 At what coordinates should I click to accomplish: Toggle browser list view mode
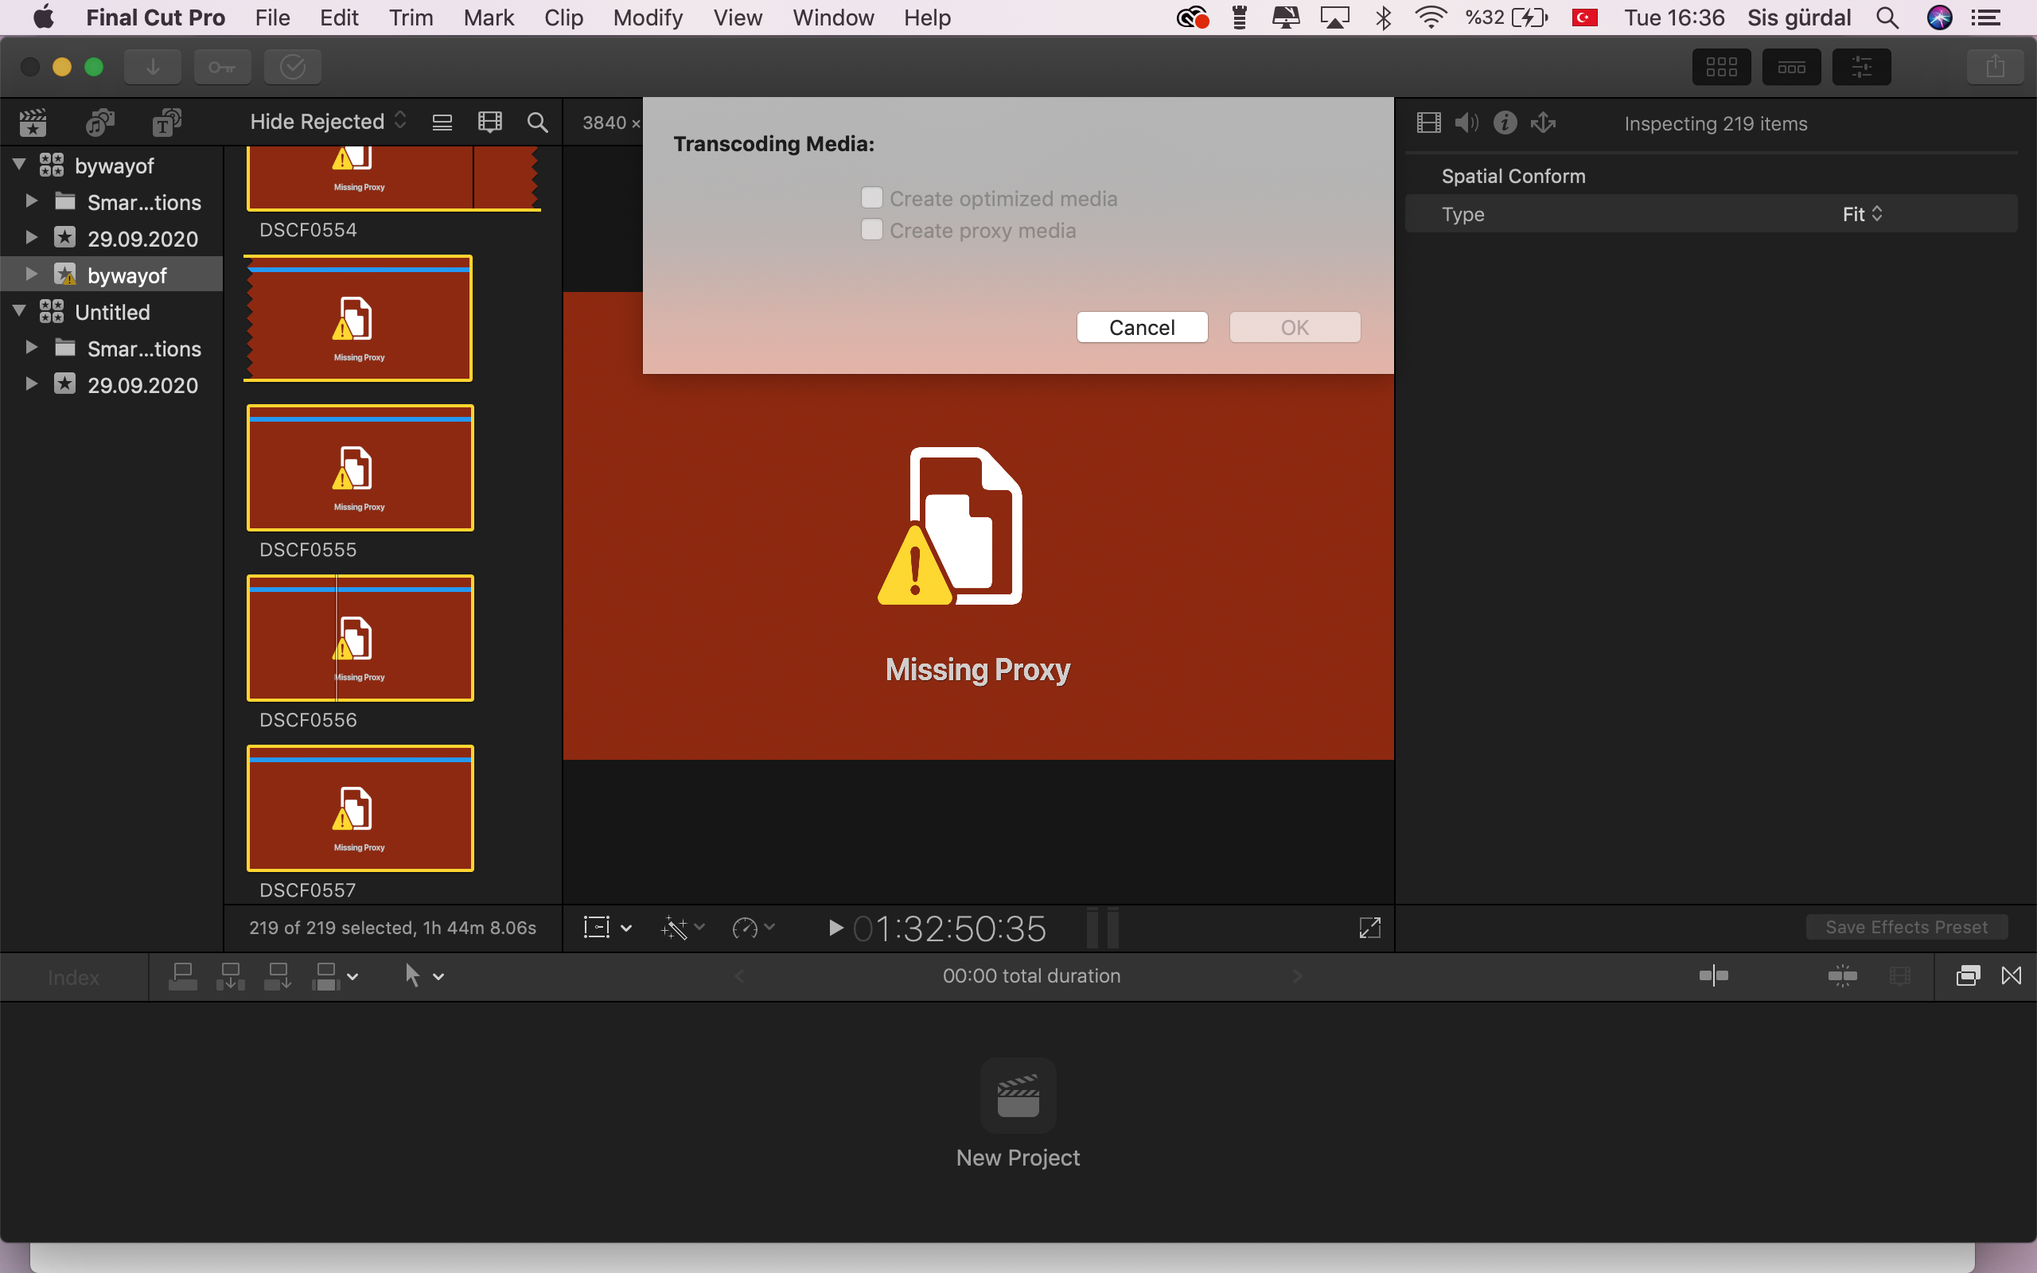coord(442,123)
